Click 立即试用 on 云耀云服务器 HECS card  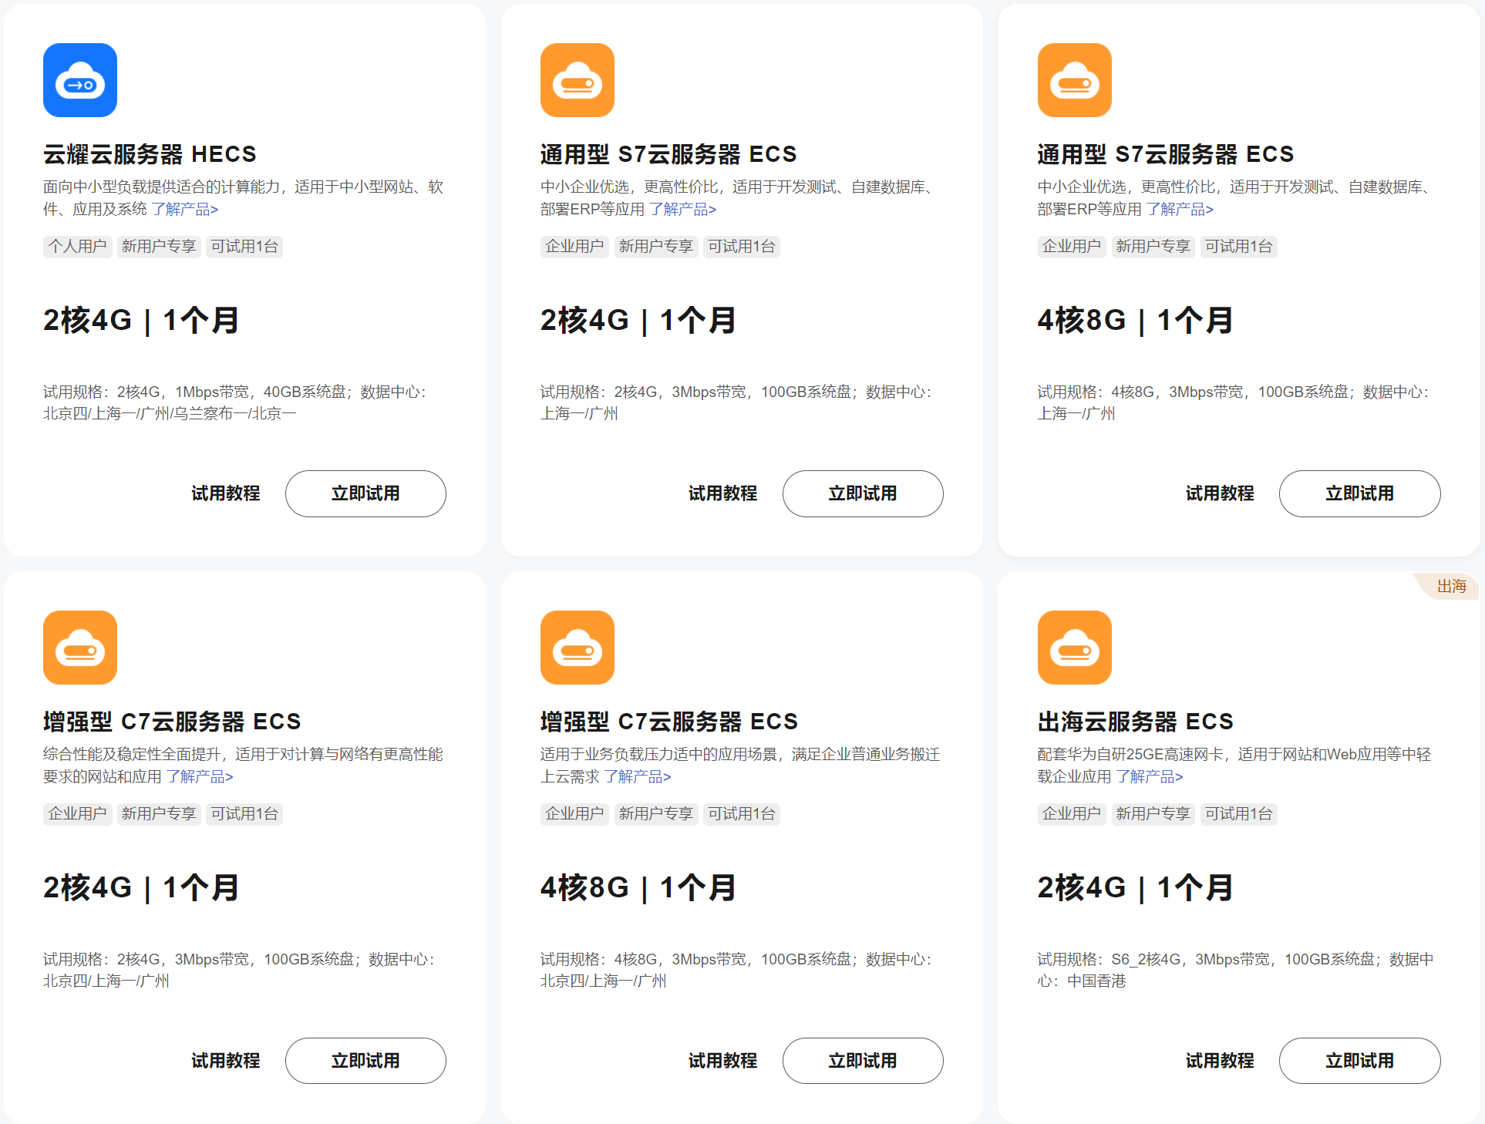point(365,493)
